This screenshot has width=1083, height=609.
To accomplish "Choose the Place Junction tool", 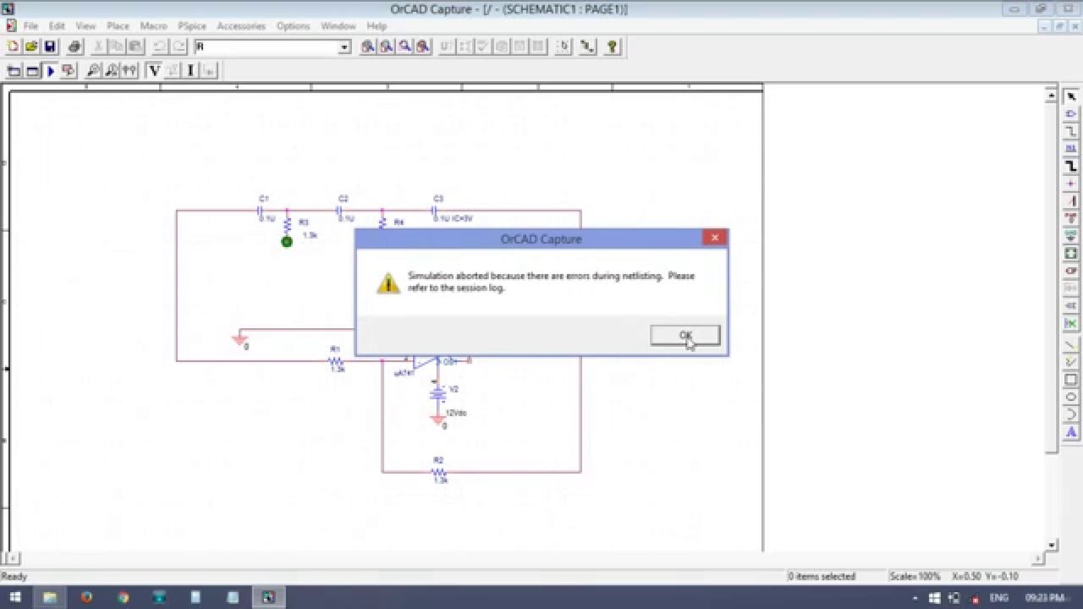I will point(1071,184).
